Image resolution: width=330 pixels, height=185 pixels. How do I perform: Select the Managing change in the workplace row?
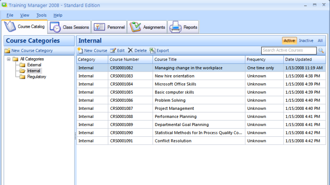[201, 68]
